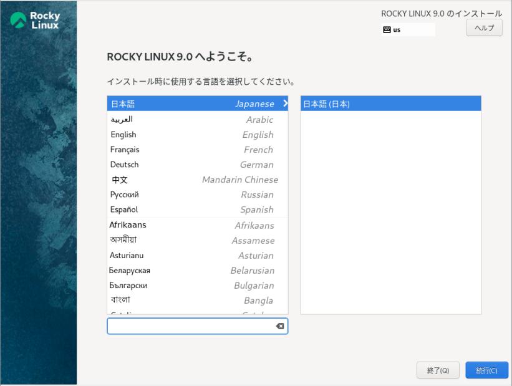
Task: Choose Español Spanish language row
Action: tap(197, 210)
